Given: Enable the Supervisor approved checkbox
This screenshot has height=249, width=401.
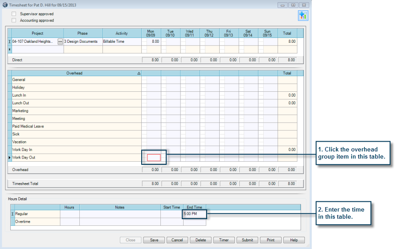Looking at the screenshot, I should (14, 14).
